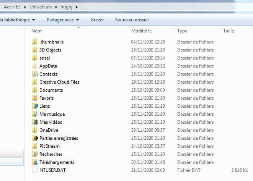This screenshot has height=181, width=253.
Task: Select the Téléchargements folder icon
Action: pos(35,162)
